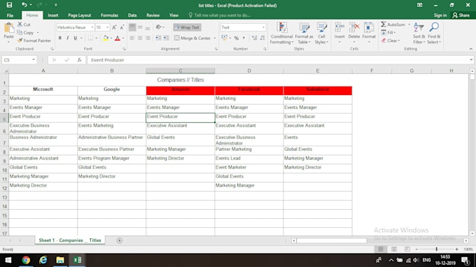Toggle Wrap Text
This screenshot has height=267, width=476.
pos(187,27)
